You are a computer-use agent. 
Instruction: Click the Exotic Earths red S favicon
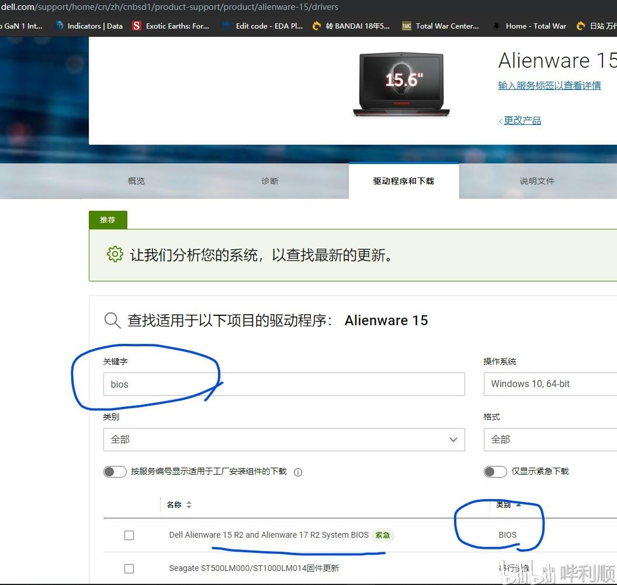[137, 26]
